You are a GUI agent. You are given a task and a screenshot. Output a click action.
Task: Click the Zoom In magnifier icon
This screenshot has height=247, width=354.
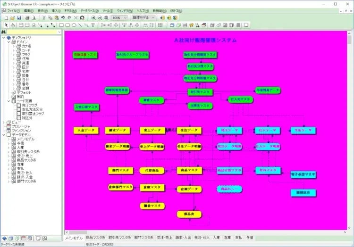click(93, 17)
